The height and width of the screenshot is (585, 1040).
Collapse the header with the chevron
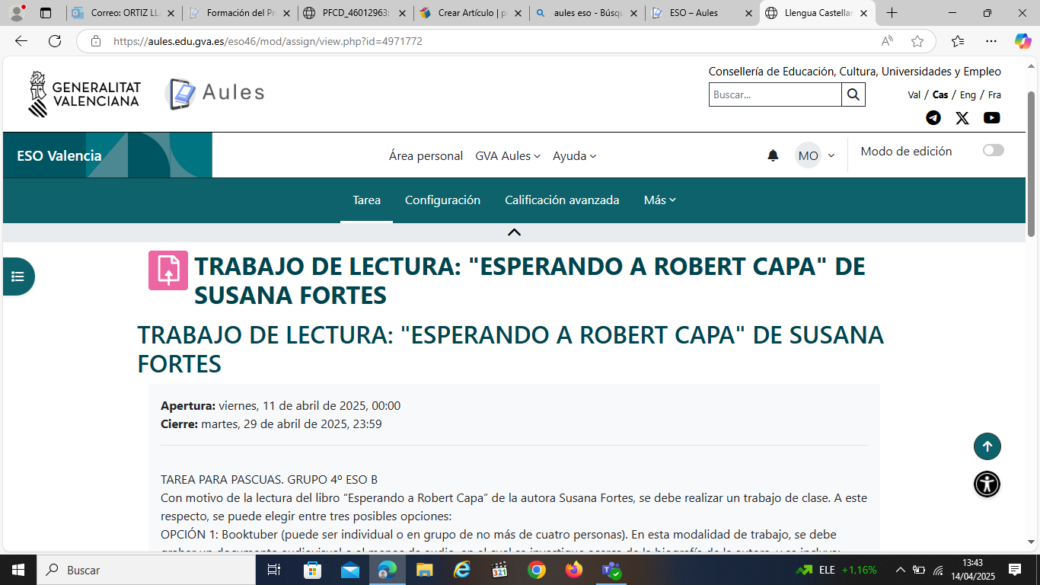[x=514, y=232]
